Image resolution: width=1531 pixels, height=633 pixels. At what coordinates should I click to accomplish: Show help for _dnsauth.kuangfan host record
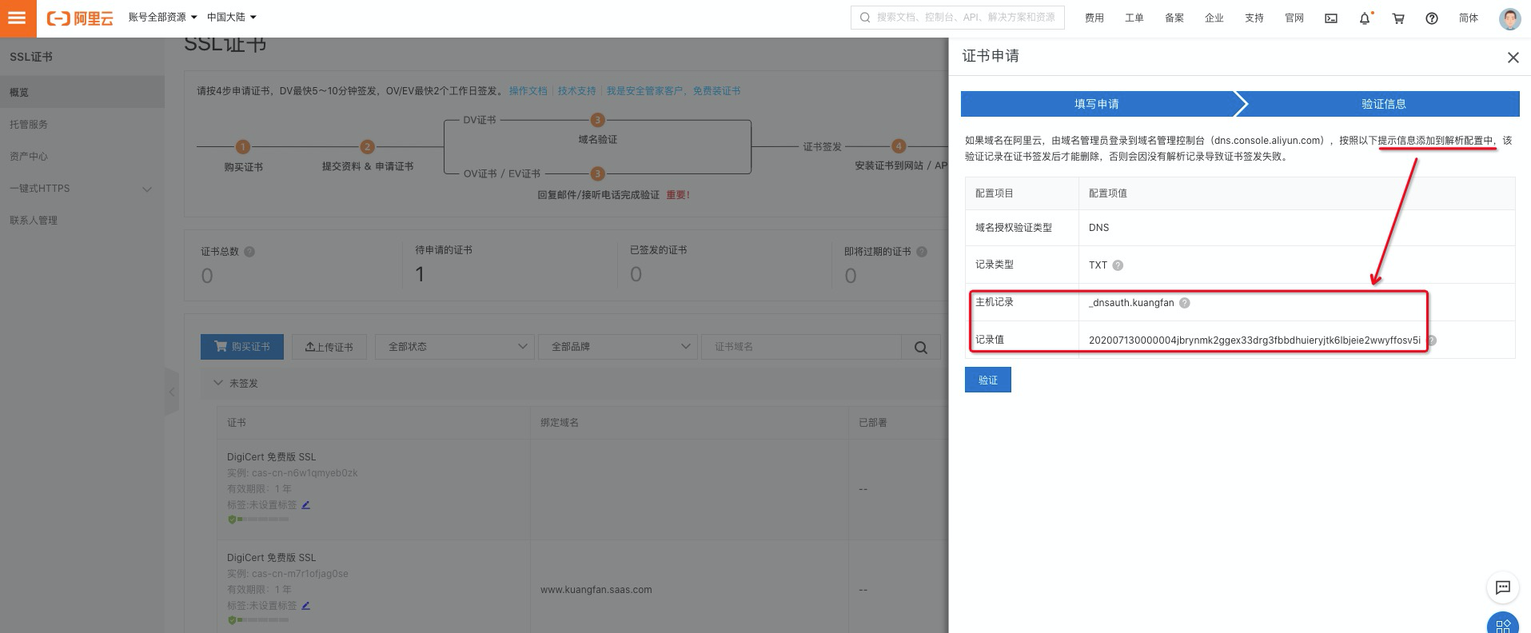tap(1185, 303)
